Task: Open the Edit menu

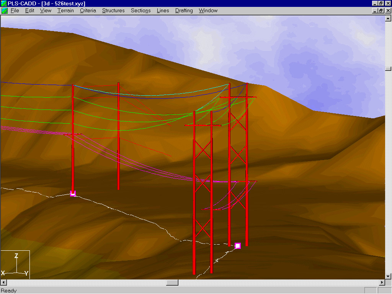Action: (29, 11)
